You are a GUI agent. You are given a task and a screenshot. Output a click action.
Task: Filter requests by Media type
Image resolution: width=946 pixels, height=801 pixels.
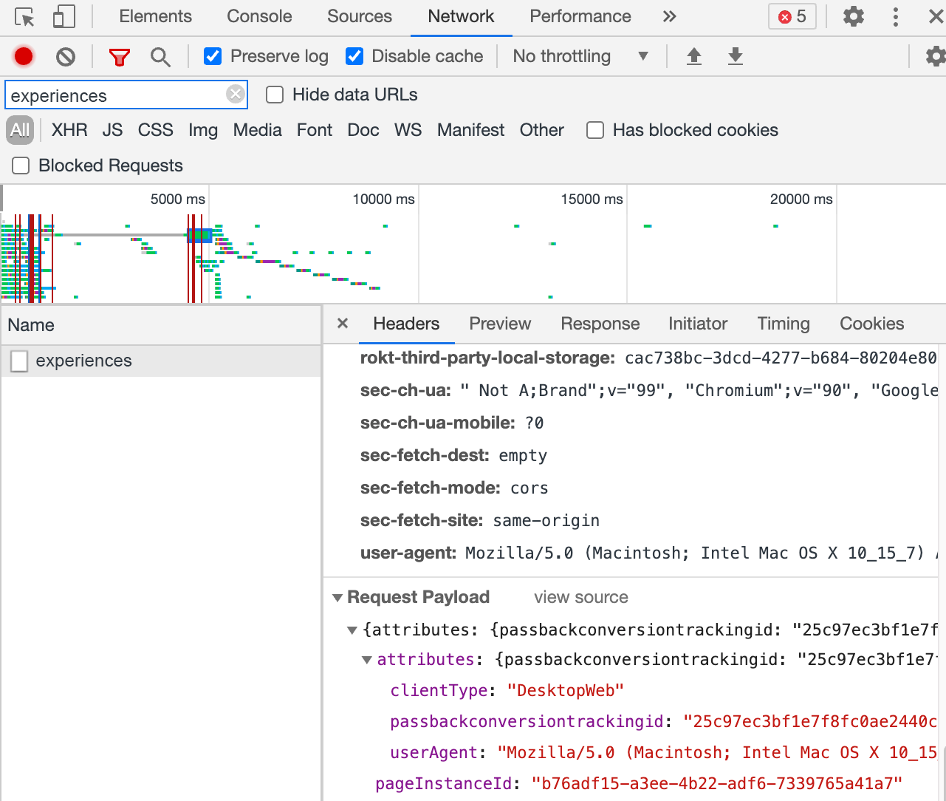point(257,130)
